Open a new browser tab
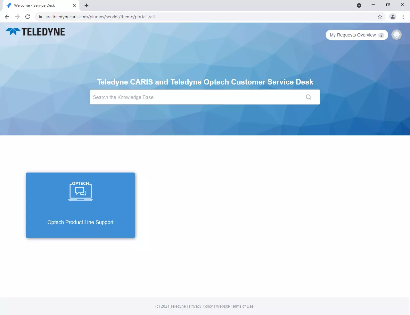The width and height of the screenshot is (410, 315). coord(86,5)
